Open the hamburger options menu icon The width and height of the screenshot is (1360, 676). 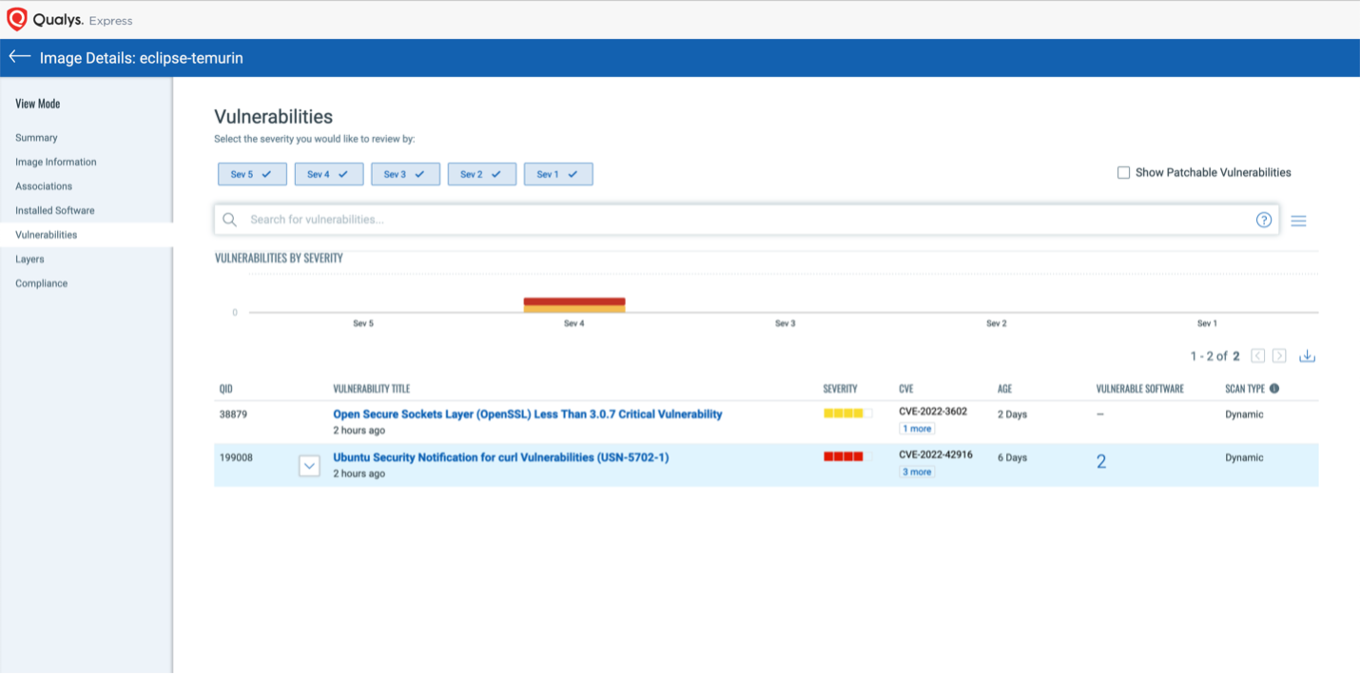point(1298,221)
